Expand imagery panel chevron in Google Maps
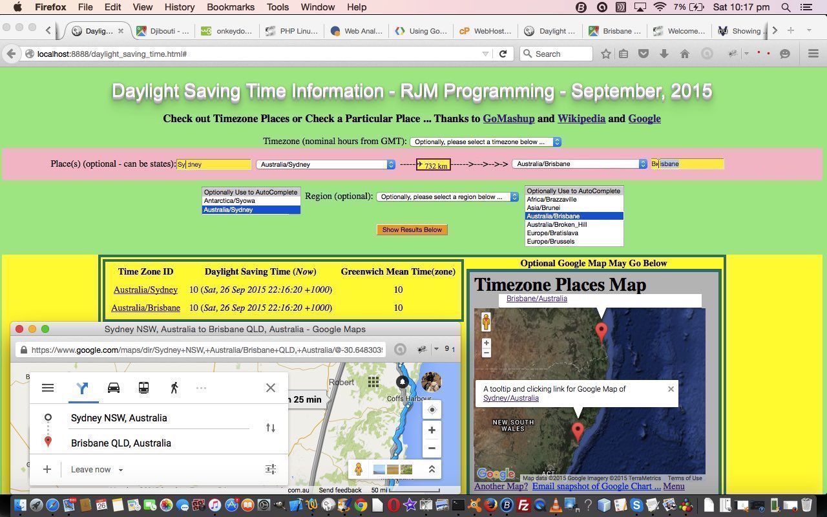Viewport: 827px width, 517px height. [432, 469]
